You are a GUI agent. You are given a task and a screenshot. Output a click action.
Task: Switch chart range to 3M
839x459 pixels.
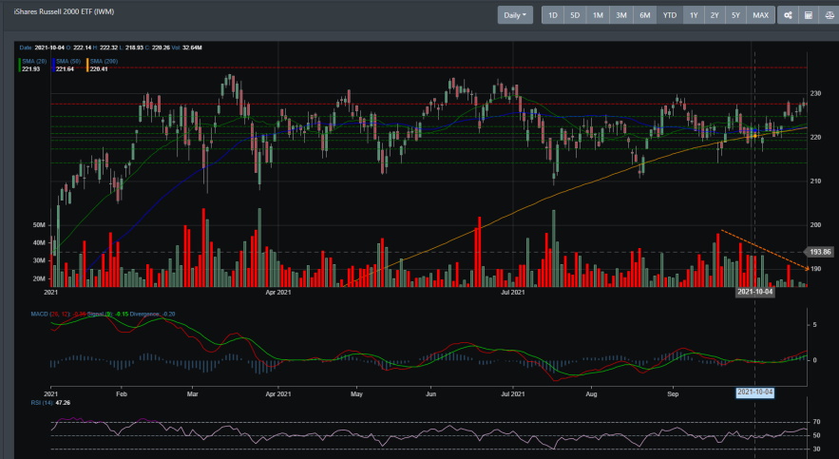pyautogui.click(x=621, y=15)
